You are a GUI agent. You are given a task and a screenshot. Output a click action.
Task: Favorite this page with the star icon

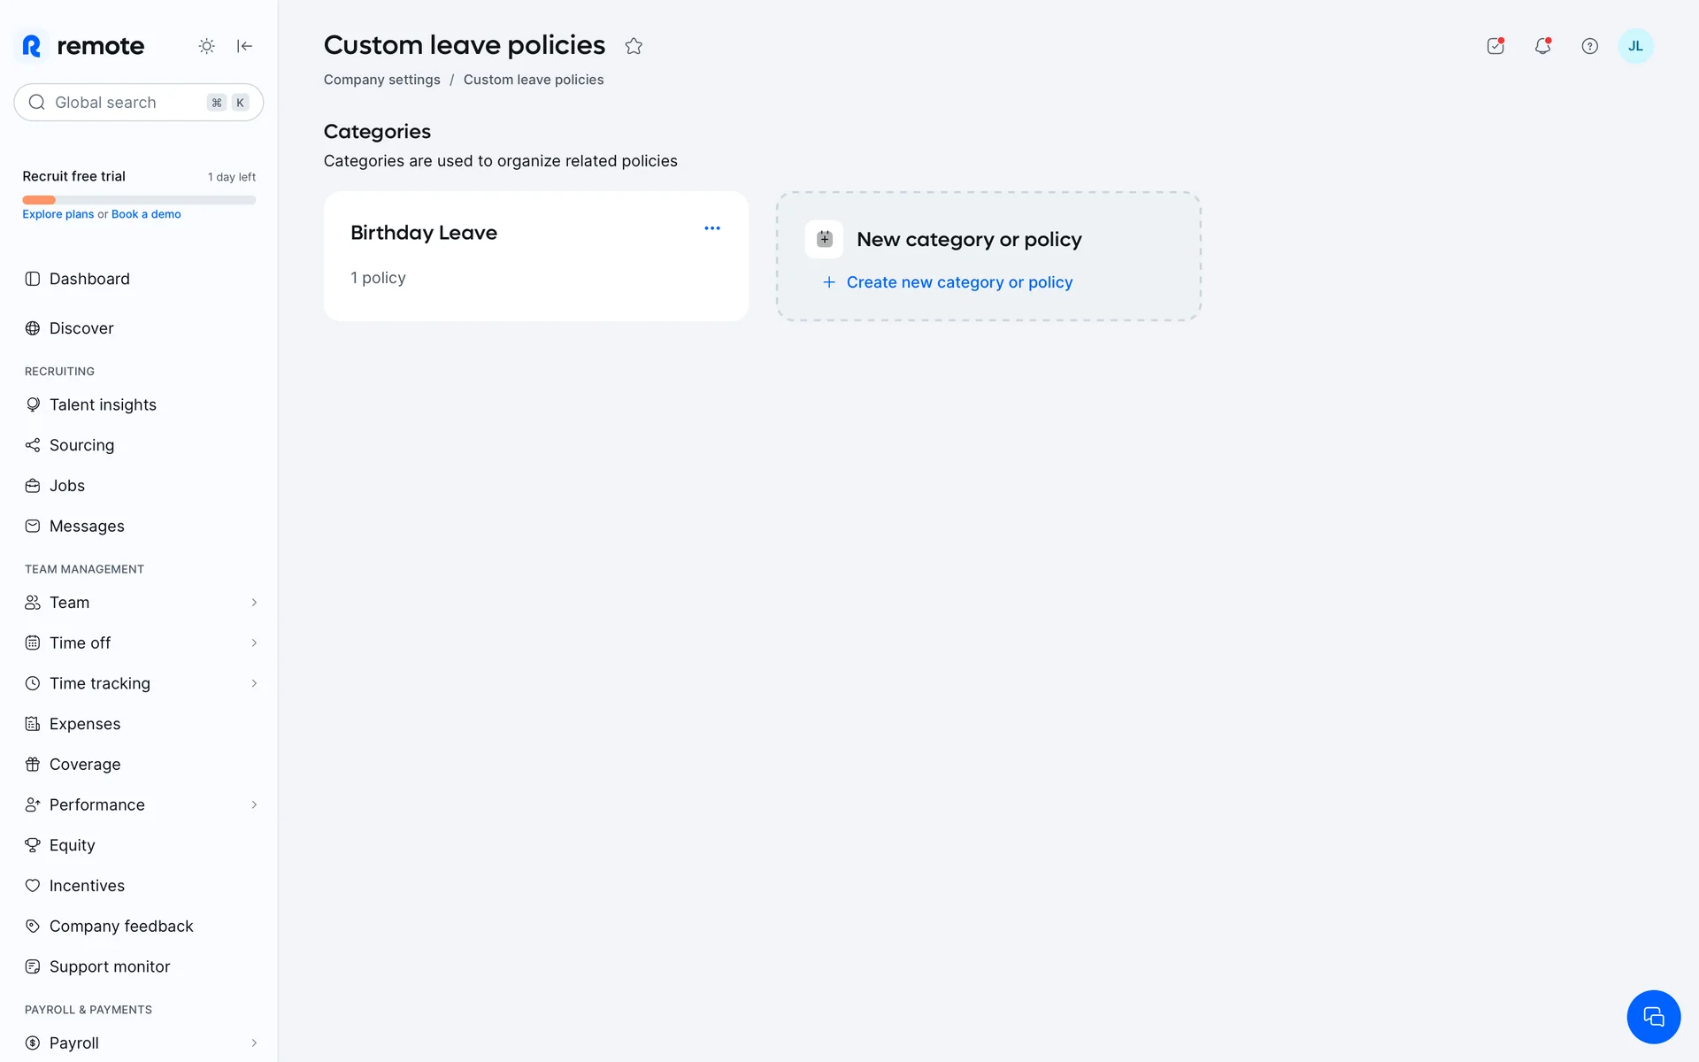click(x=634, y=46)
